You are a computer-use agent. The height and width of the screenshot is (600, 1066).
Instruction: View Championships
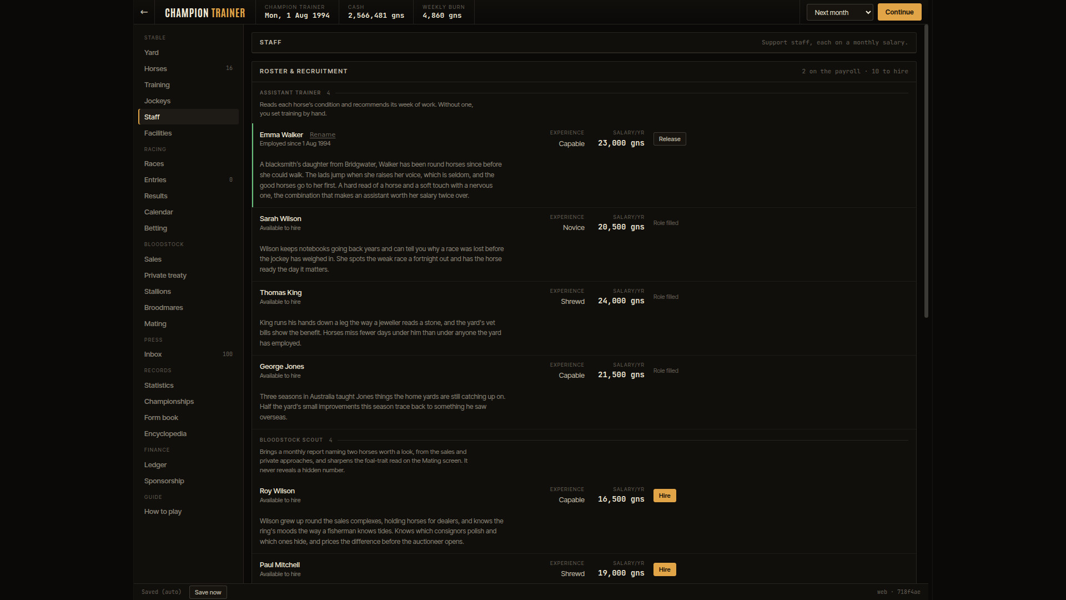pyautogui.click(x=188, y=402)
